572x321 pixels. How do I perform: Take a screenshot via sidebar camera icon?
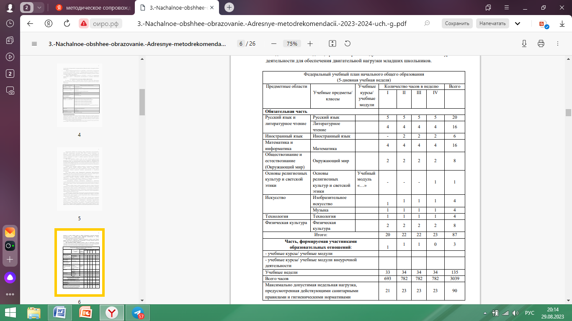point(10,90)
